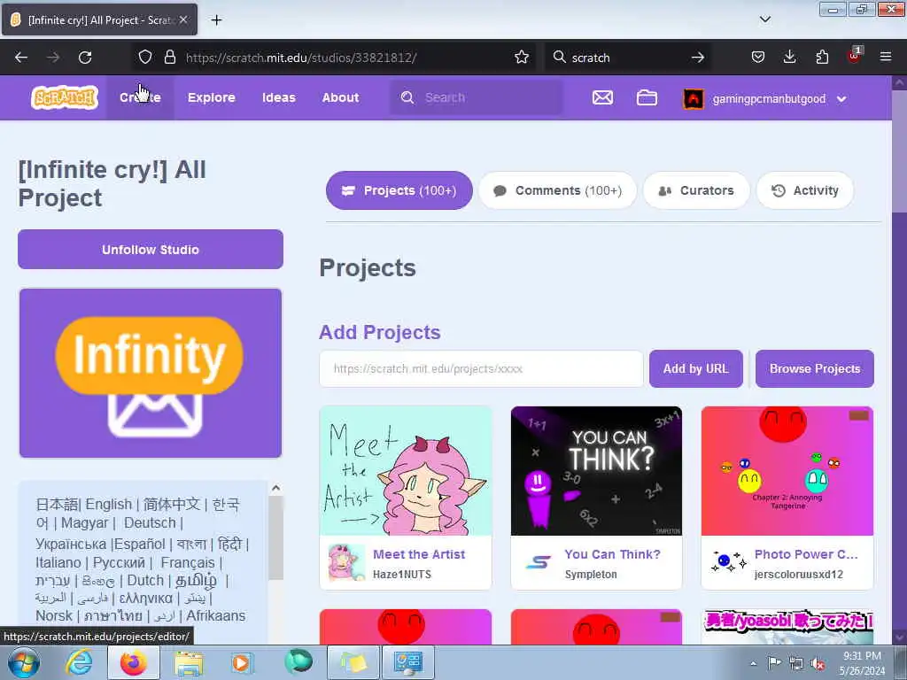This screenshot has height=680, width=907.
Task: Switch to the Activity tab
Action: pos(804,190)
